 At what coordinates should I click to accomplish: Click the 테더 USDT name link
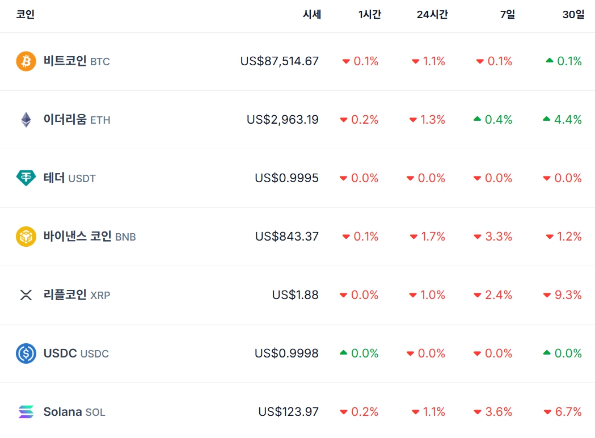(69, 178)
